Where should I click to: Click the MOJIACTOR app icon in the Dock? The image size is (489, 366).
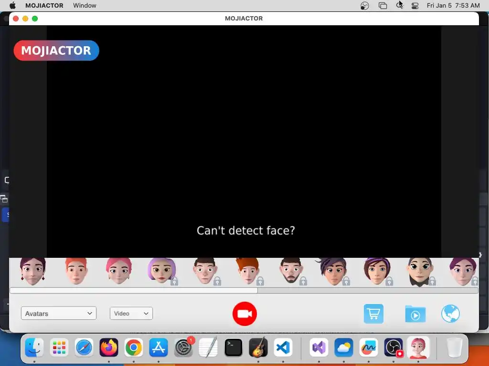(418, 347)
